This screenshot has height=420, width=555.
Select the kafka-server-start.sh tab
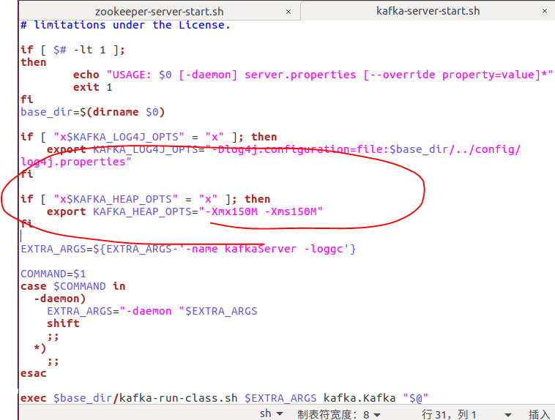[428, 11]
